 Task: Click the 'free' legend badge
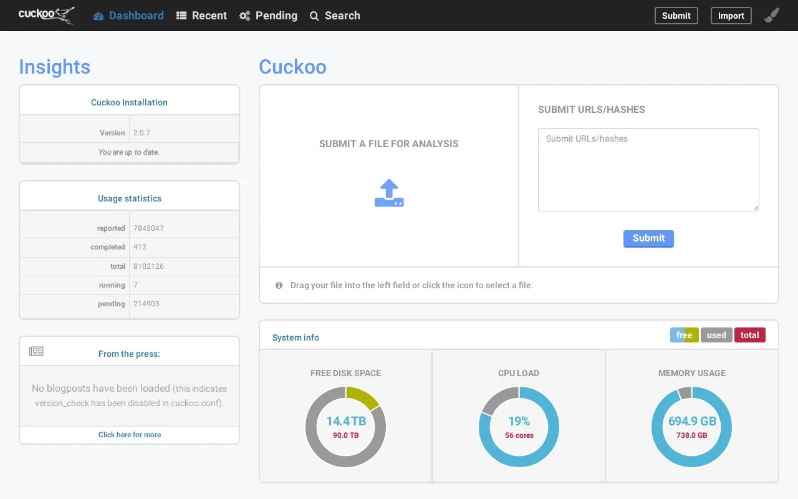pos(685,335)
